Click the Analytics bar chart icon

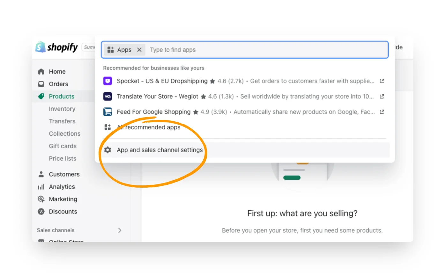coord(41,187)
